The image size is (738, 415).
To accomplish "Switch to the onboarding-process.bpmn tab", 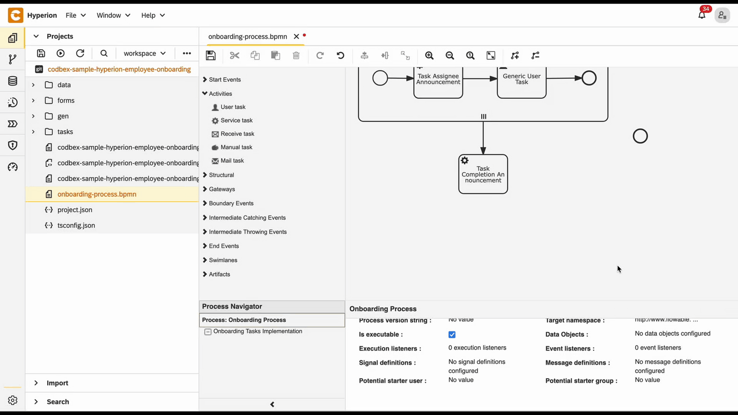I will (247, 36).
